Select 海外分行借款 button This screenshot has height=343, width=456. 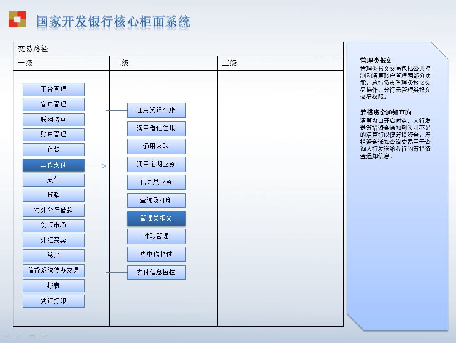point(53,210)
